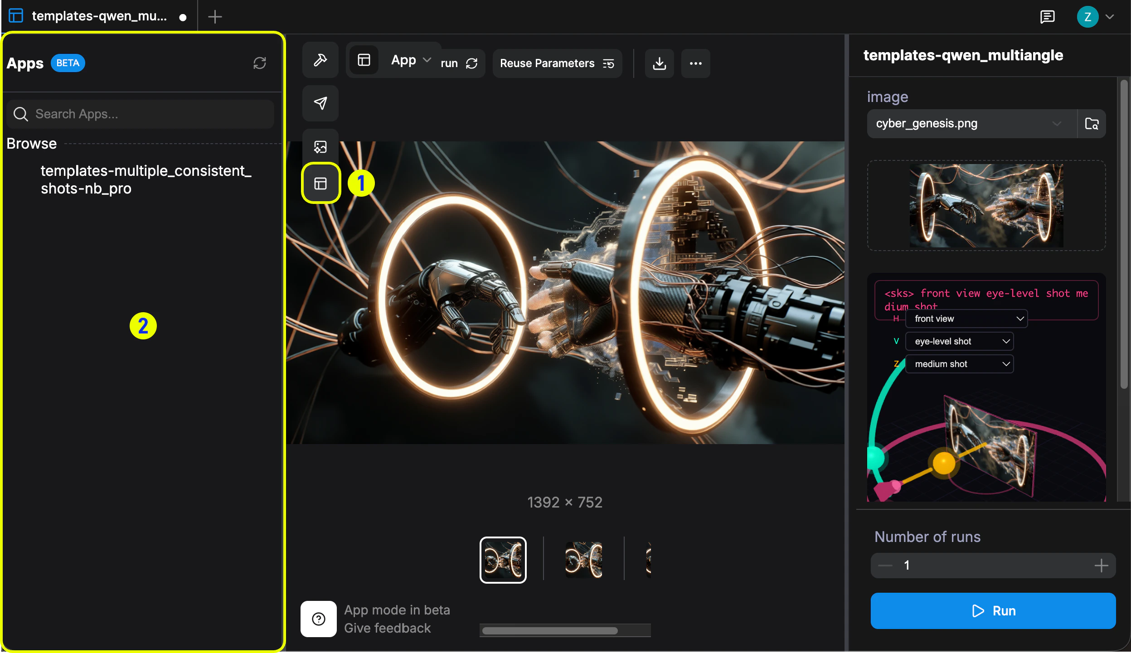Open the download icon in the toolbar
The image size is (1131, 653).
coord(659,63)
